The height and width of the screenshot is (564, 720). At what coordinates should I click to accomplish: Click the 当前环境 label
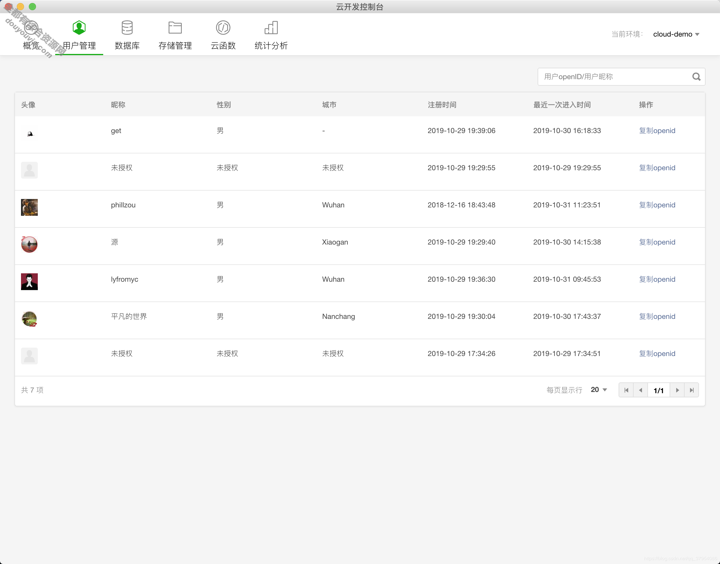tap(627, 34)
